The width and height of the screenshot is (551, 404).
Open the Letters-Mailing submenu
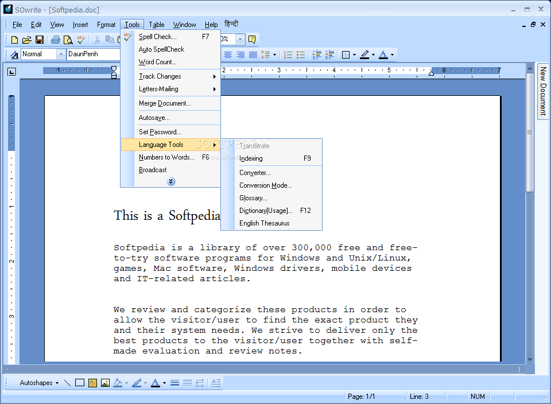[x=171, y=89]
